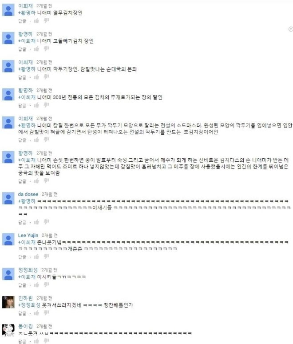Open the comment options dropdown arrow at right edge
Screen dimensions: 293x344
[291, 29]
